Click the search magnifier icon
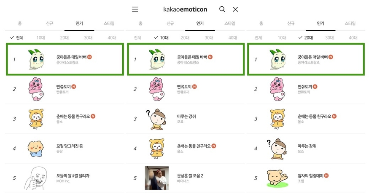 pyautogui.click(x=222, y=9)
